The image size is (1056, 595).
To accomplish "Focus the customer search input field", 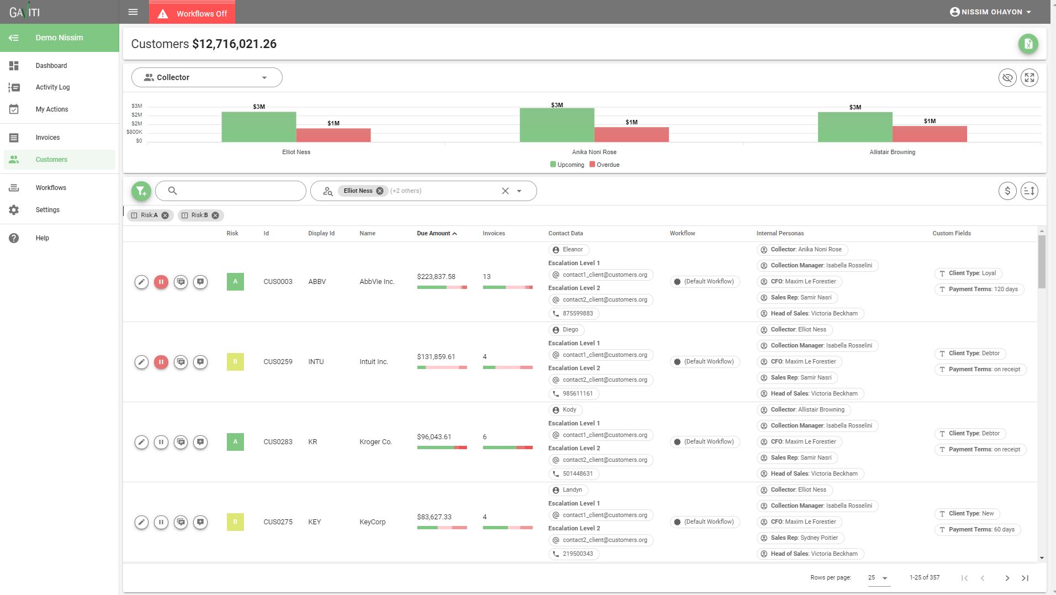I will click(x=231, y=191).
